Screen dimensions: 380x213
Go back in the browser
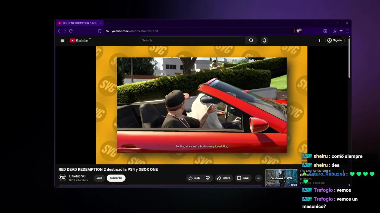pyautogui.click(x=59, y=31)
